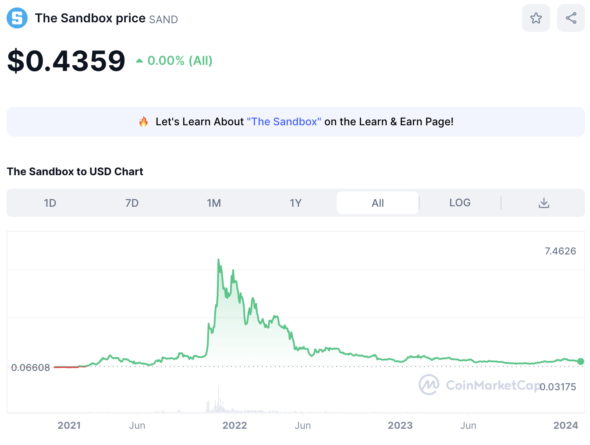Image resolution: width=590 pixels, height=445 pixels.
Task: Click the 2021 x-axis label
Action: (x=69, y=425)
